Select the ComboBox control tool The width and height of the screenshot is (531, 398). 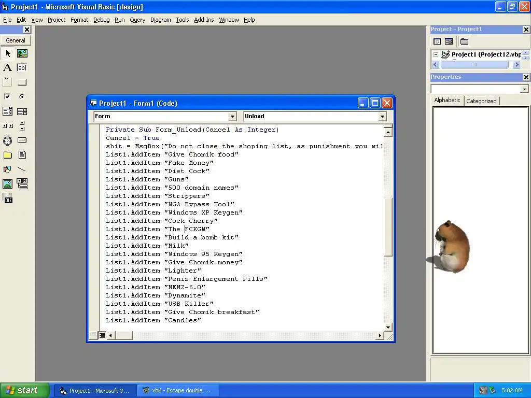pyautogui.click(x=8, y=111)
